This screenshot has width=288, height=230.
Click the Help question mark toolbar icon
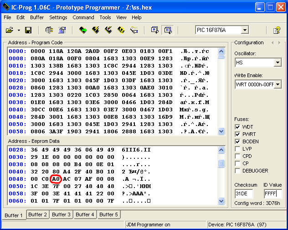[277, 30]
